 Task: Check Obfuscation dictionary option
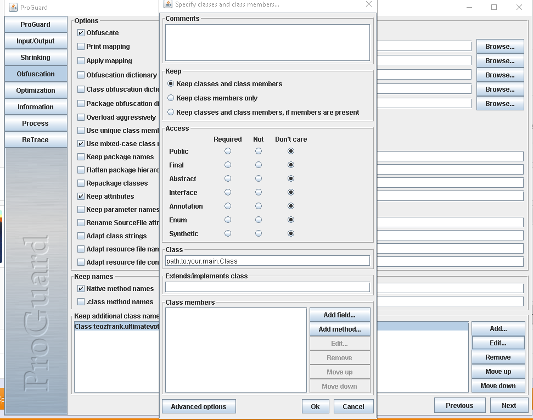tap(81, 75)
